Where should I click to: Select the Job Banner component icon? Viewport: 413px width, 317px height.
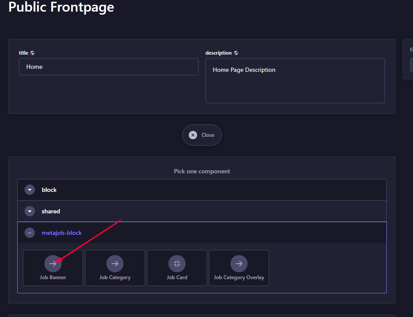tap(53, 264)
